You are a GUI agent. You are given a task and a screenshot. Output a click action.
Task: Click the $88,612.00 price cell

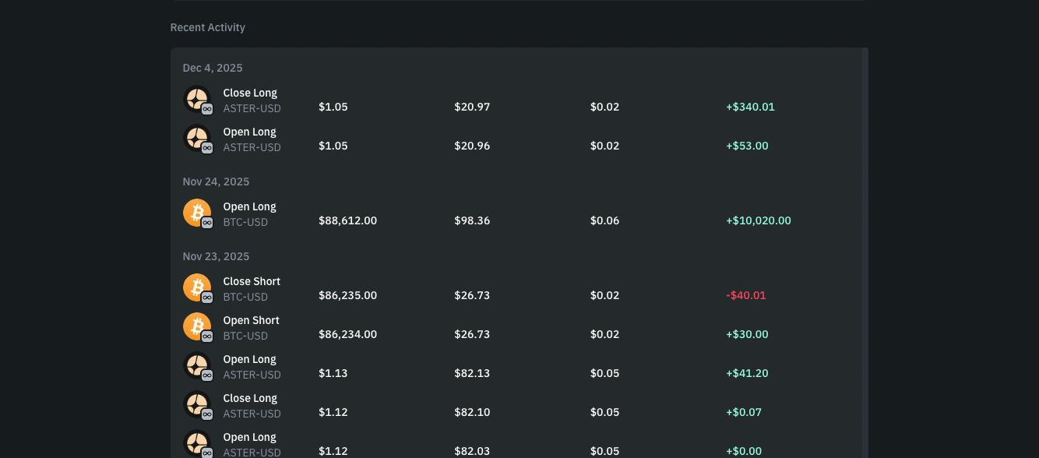pos(347,220)
